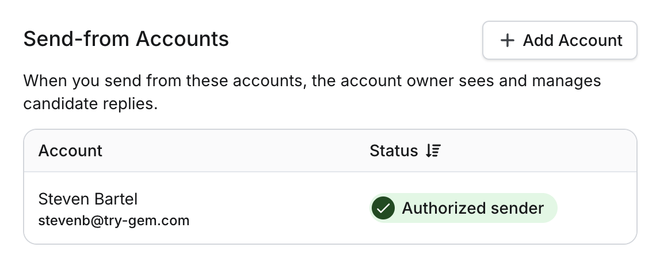Click the candidate replies text line

pos(90,103)
